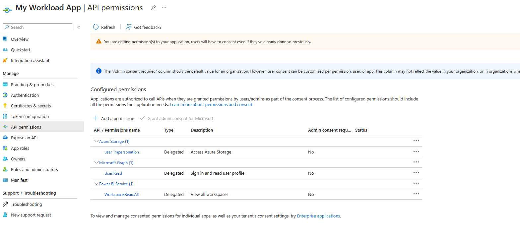
Task: Collapse the left sidebar menu
Action: tap(79, 27)
